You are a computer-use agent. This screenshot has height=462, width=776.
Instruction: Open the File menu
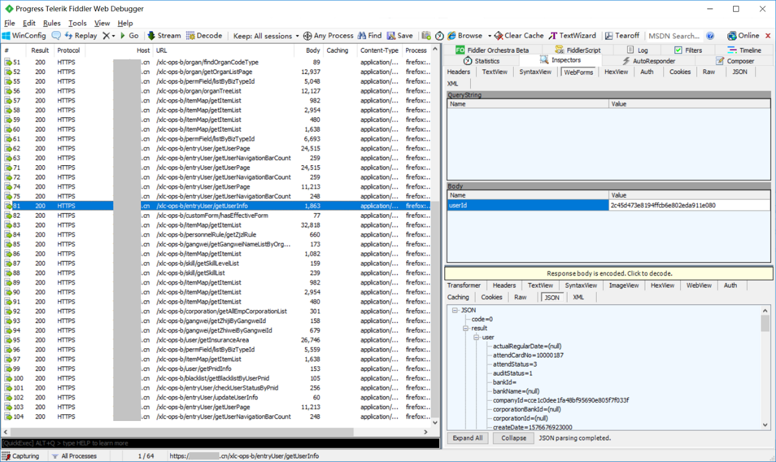(x=9, y=23)
